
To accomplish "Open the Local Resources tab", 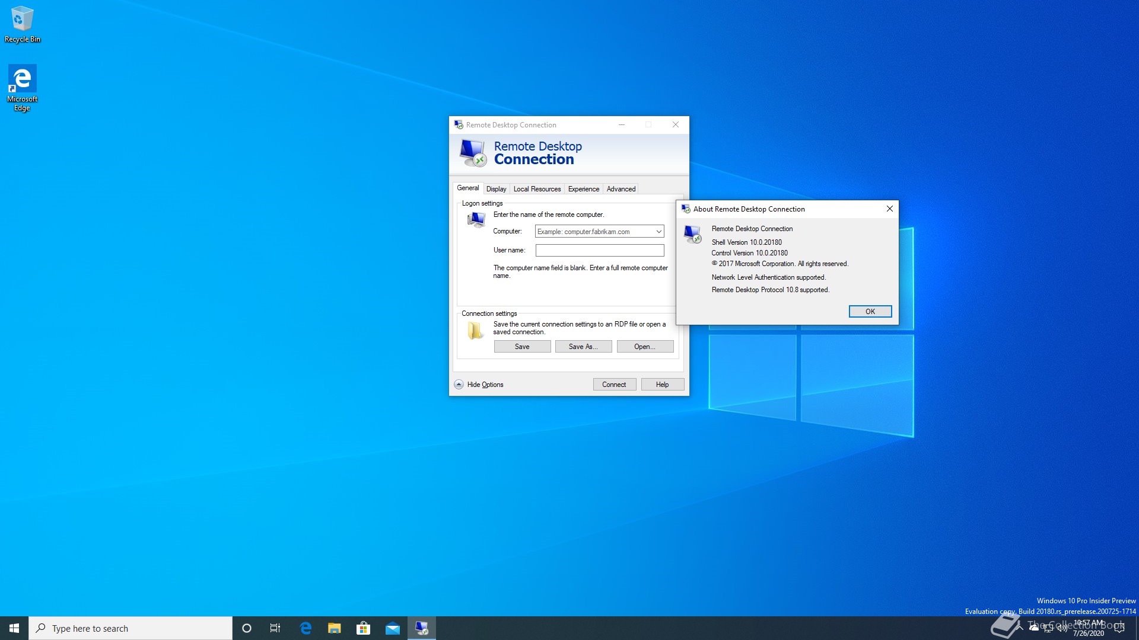I will pyautogui.click(x=537, y=189).
